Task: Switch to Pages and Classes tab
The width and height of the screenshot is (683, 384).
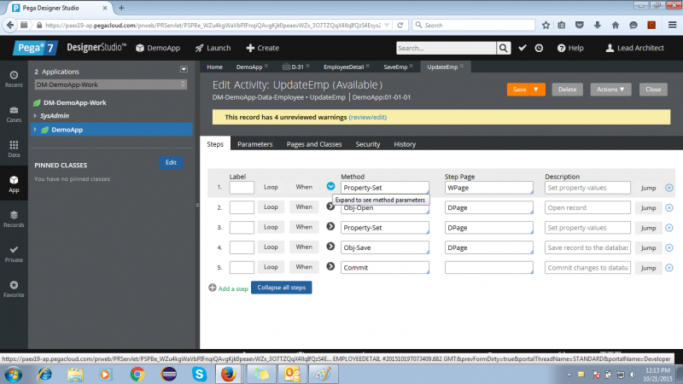Action: pos(314,144)
